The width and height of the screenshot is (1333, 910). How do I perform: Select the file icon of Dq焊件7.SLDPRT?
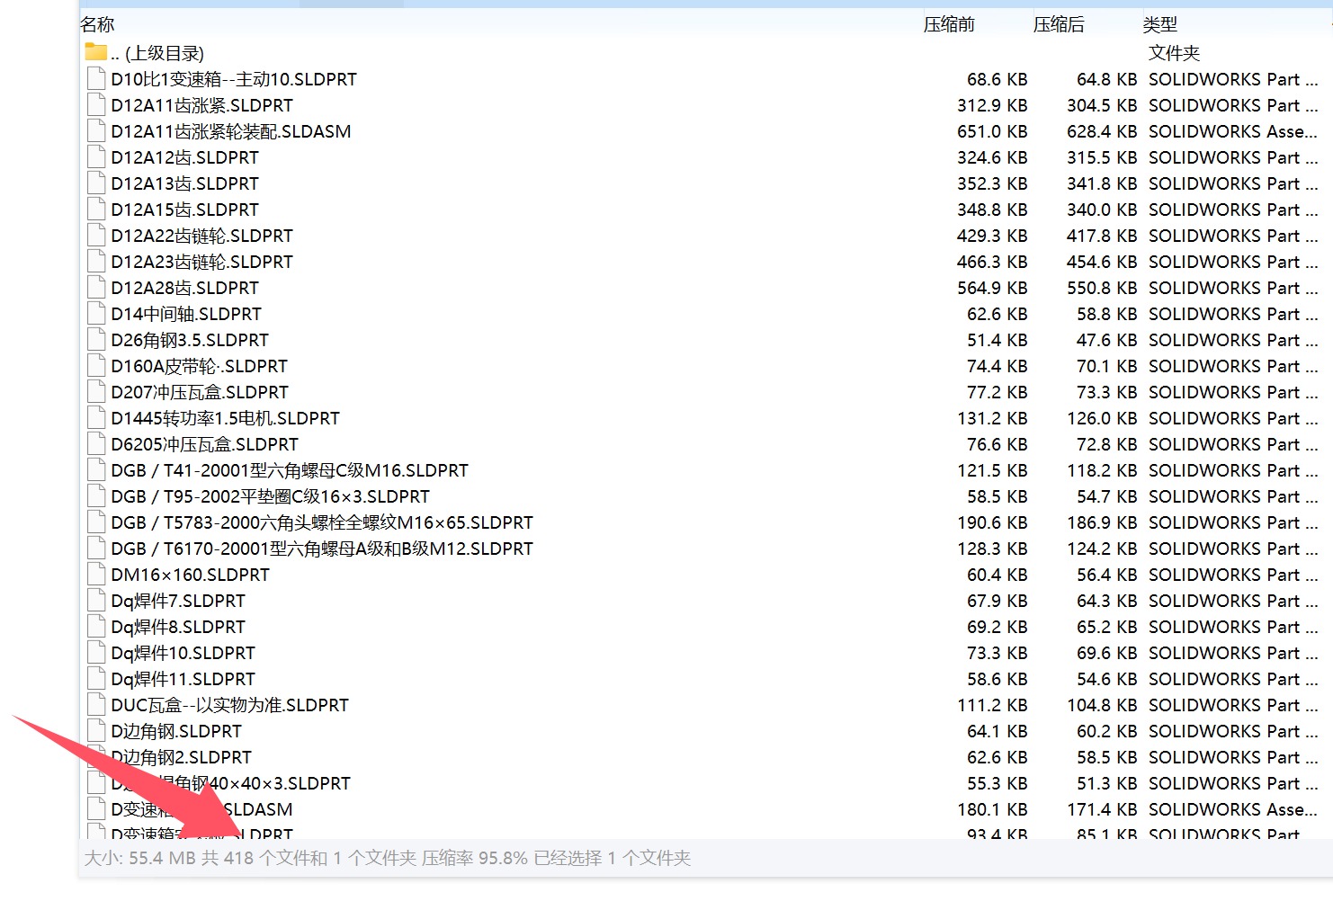point(96,600)
